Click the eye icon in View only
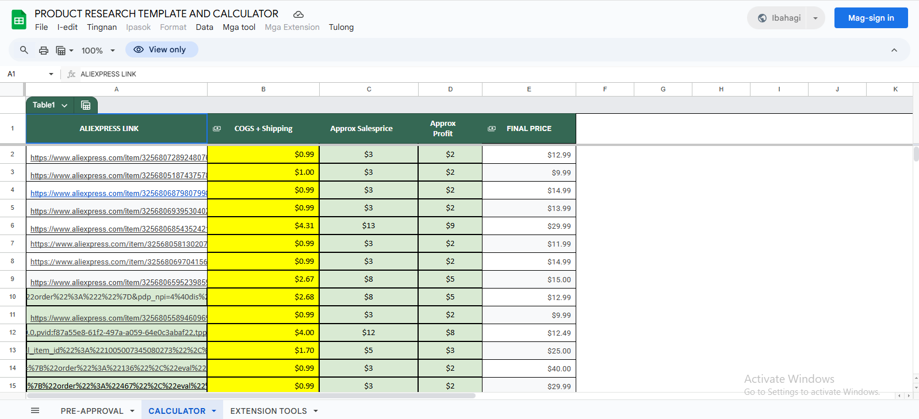 tap(139, 49)
